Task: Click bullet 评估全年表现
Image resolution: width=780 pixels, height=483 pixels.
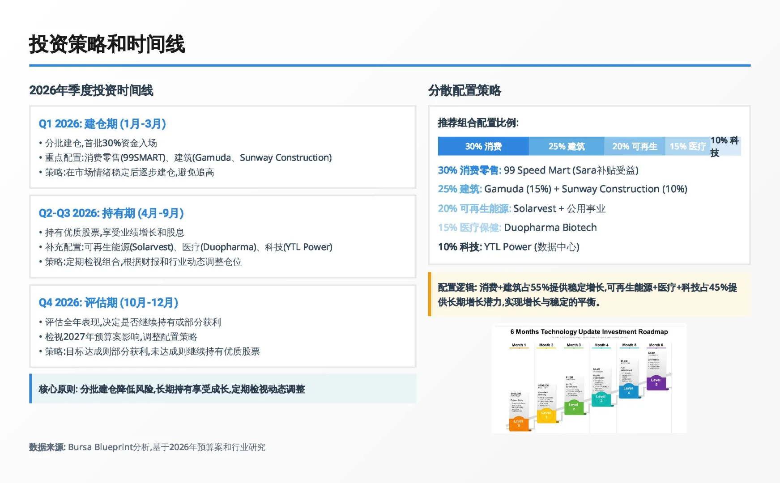Action: [130, 322]
